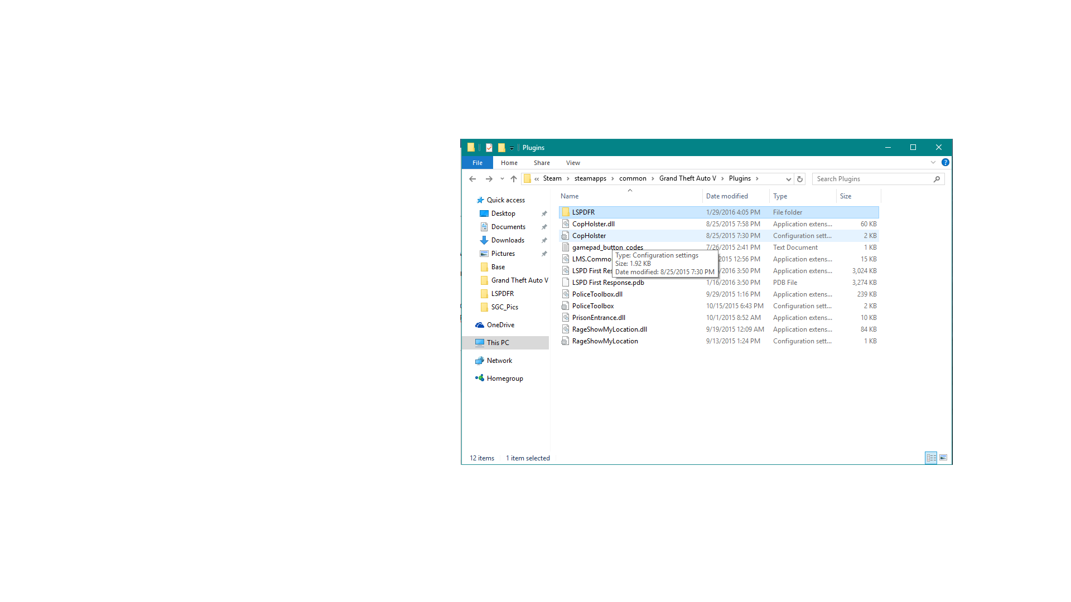Click the Back navigation arrow
Image resolution: width=1071 pixels, height=602 pixels.
(x=472, y=179)
